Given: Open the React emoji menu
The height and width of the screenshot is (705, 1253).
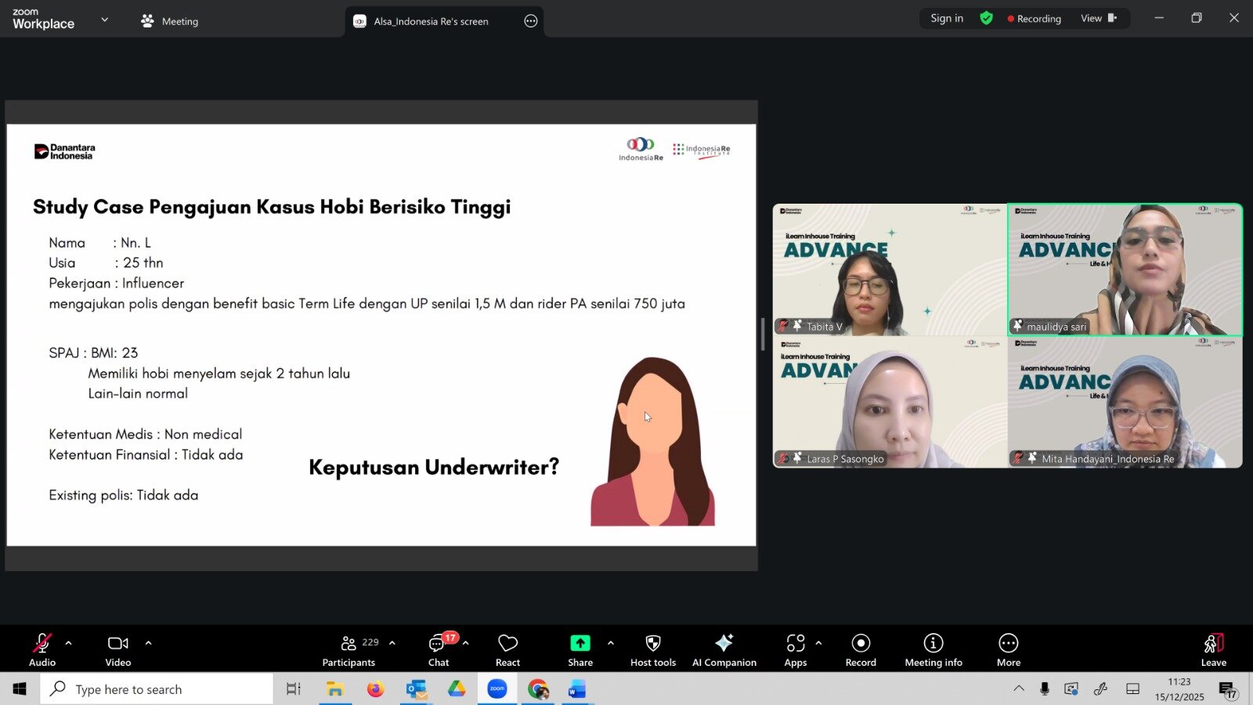Looking at the screenshot, I should pos(507,650).
